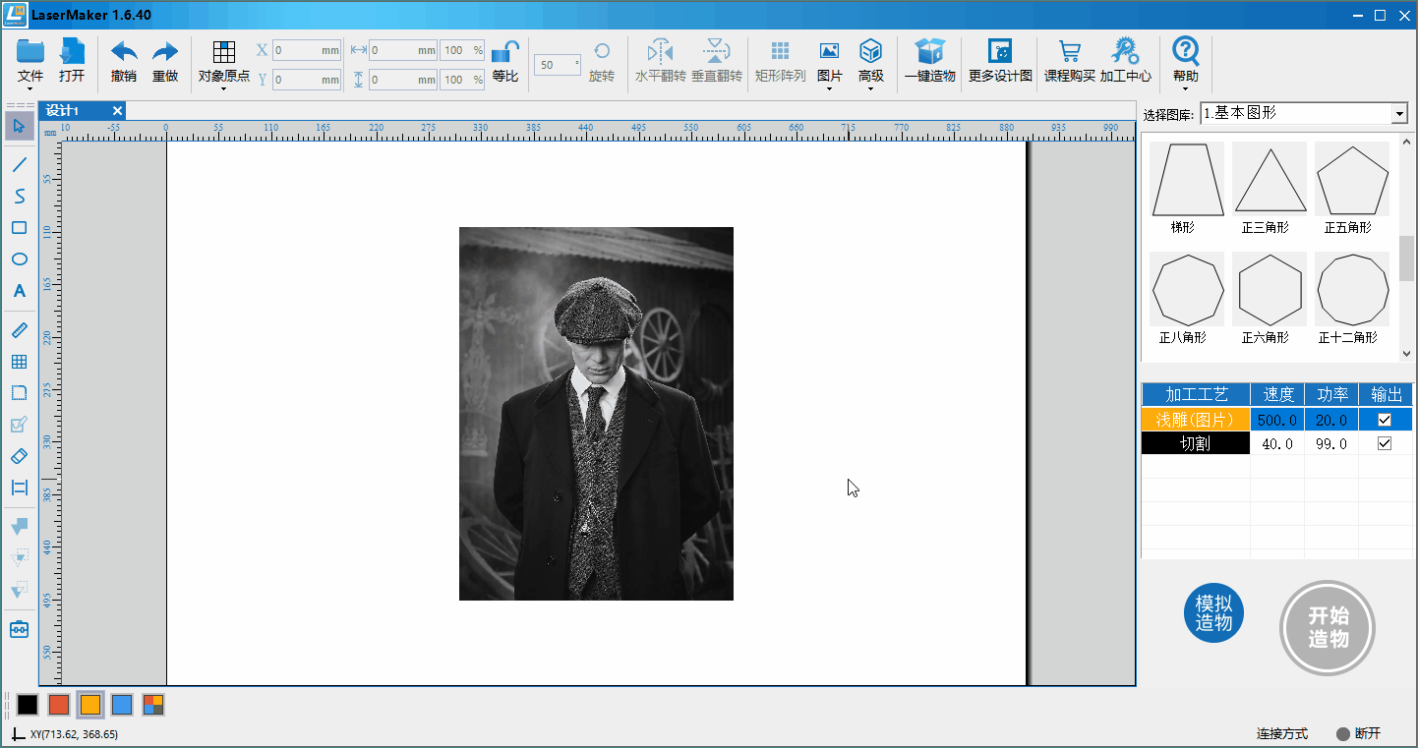The image size is (1418, 748).
Task: Choose the text tool (A icon)
Action: point(19,292)
